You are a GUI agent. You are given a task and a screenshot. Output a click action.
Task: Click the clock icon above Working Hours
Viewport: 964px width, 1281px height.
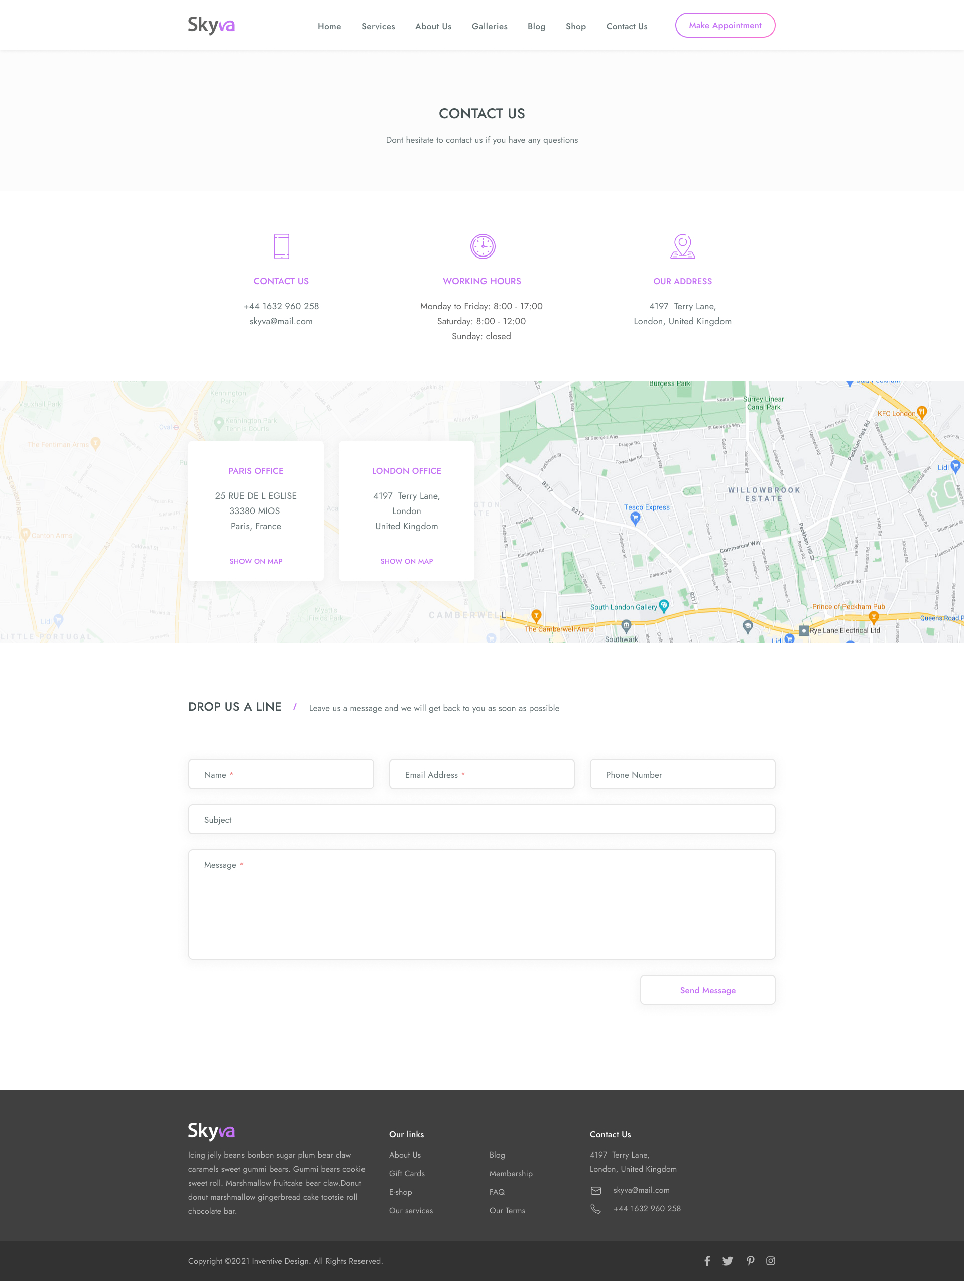(x=482, y=246)
